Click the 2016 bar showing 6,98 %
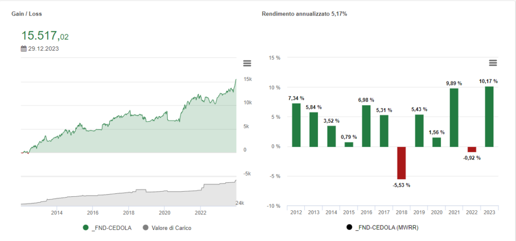 coord(366,126)
